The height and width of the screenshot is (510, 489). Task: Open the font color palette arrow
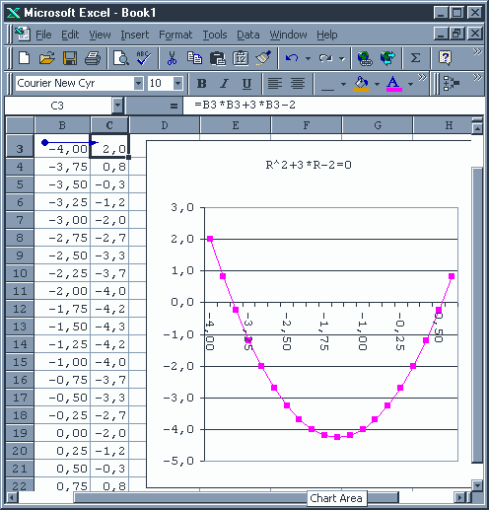tap(410, 84)
